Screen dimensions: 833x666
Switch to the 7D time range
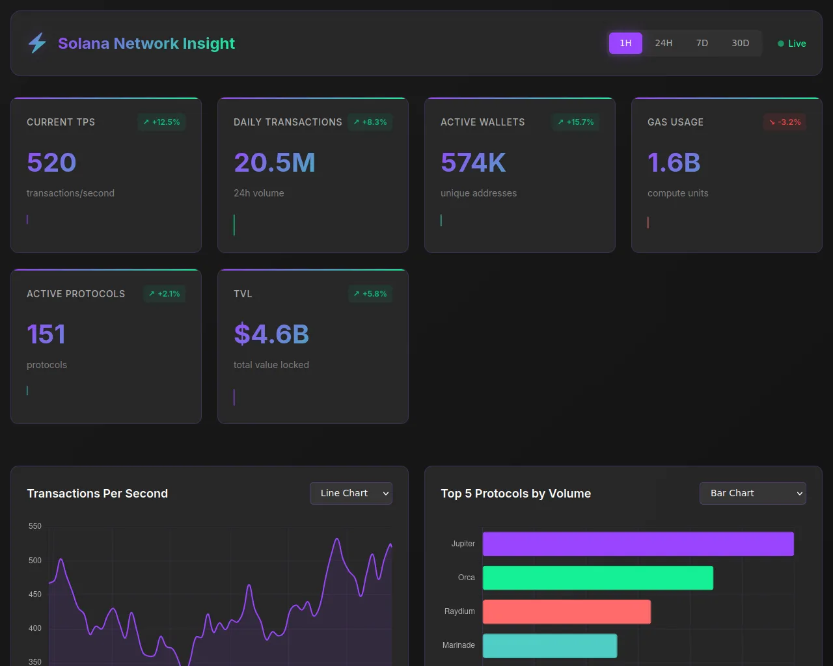coord(702,43)
